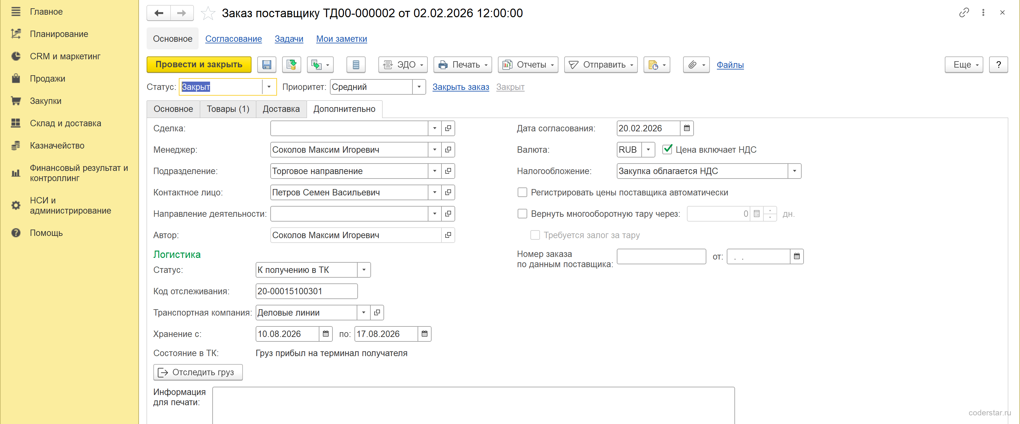Open calendar picker for Хранение с date
Viewport: 1020px width, 424px height.
pos(325,334)
